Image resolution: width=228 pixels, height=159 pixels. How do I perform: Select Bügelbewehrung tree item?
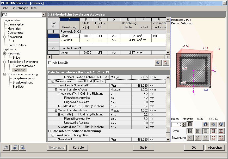(x=23, y=82)
